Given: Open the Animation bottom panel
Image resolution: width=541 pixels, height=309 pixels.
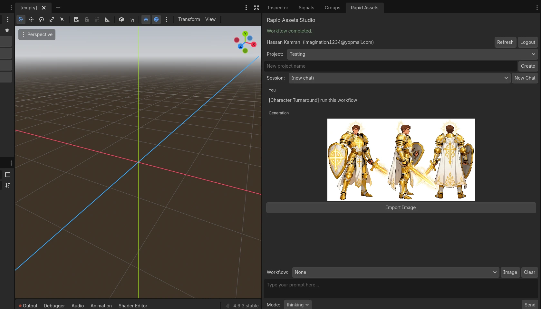Looking at the screenshot, I should coord(101,306).
